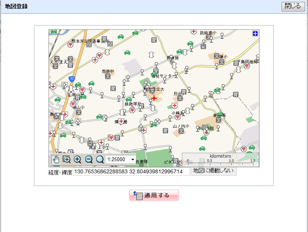The image size is (308, 232).
Task: Apply with the 適用する button
Action: pos(154,195)
